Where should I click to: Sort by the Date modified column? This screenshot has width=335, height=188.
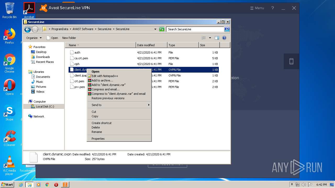152,45
